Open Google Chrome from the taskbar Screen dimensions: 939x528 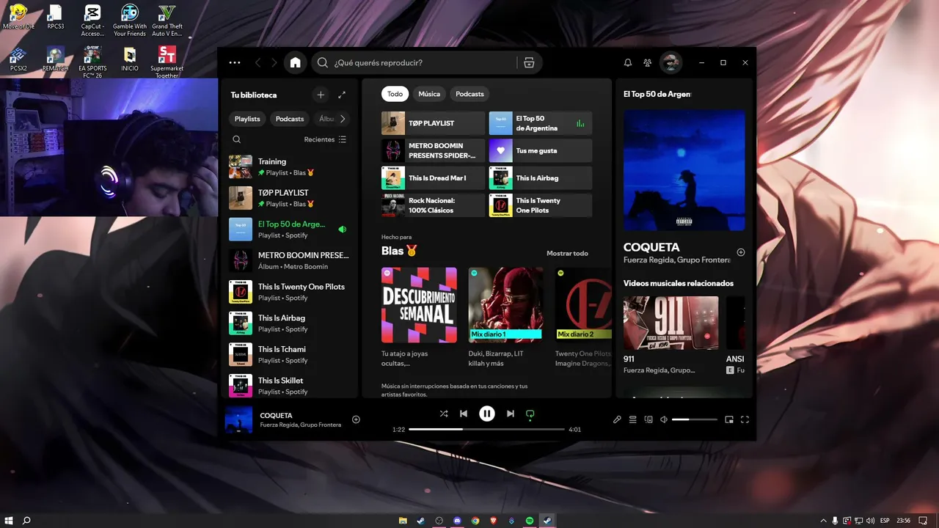(x=475, y=521)
